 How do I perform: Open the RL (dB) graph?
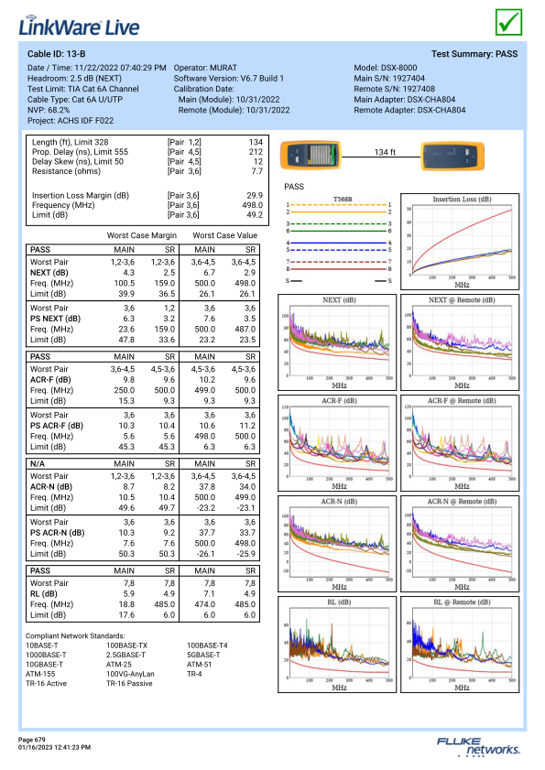pyautogui.click(x=337, y=645)
